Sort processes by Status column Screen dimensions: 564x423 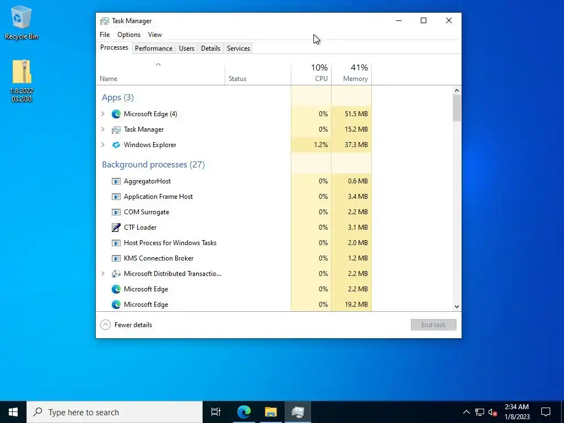pyautogui.click(x=258, y=73)
